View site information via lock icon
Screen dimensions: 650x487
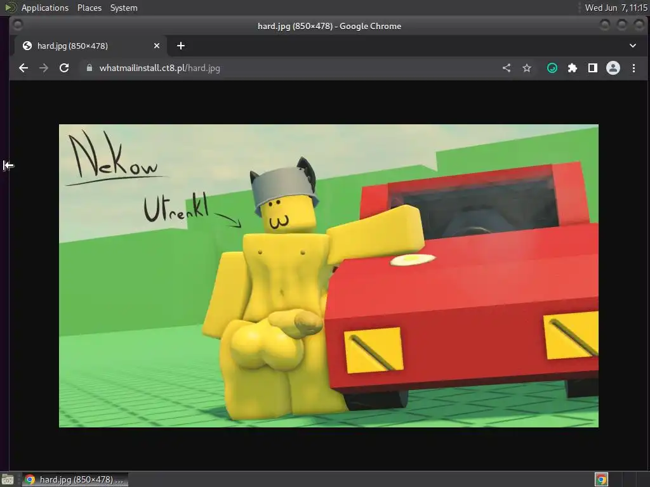point(89,68)
